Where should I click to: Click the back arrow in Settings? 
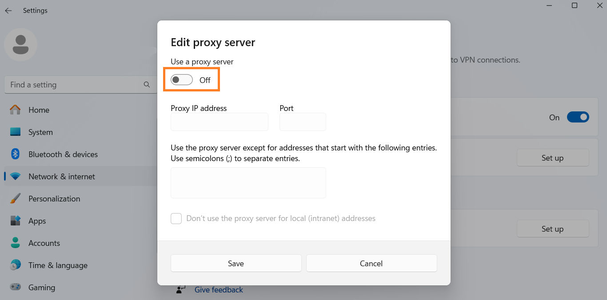(8, 11)
